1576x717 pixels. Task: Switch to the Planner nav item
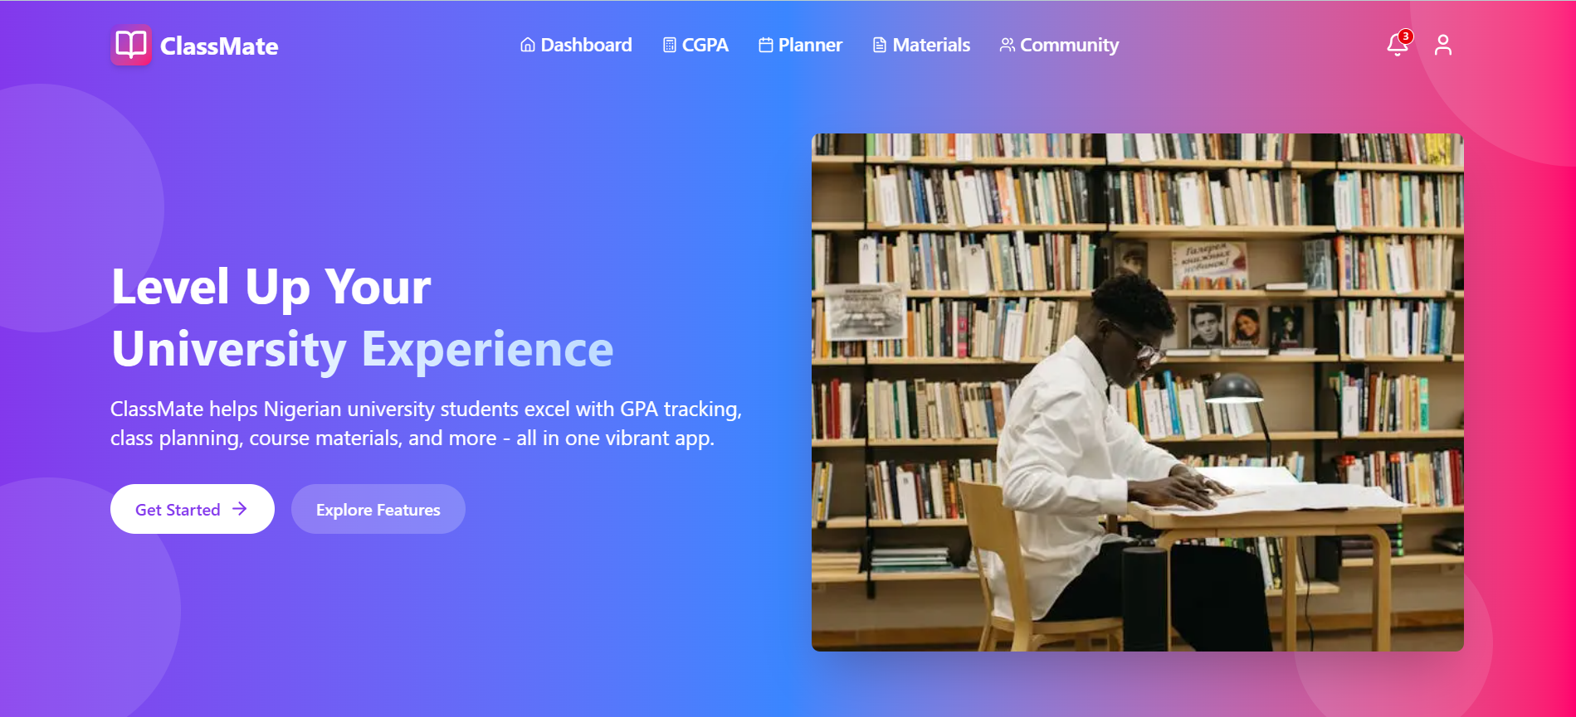click(x=801, y=45)
